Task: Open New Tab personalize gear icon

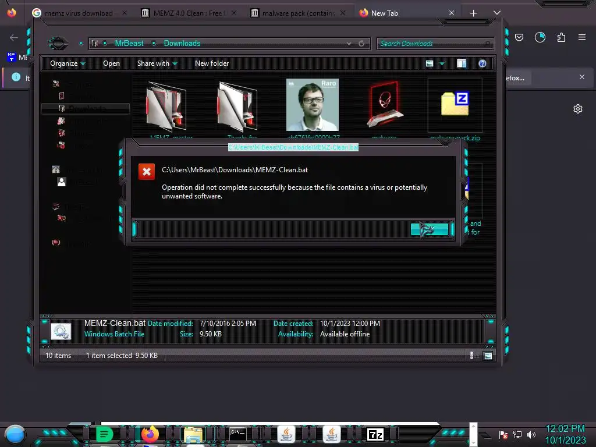Action: [578, 109]
